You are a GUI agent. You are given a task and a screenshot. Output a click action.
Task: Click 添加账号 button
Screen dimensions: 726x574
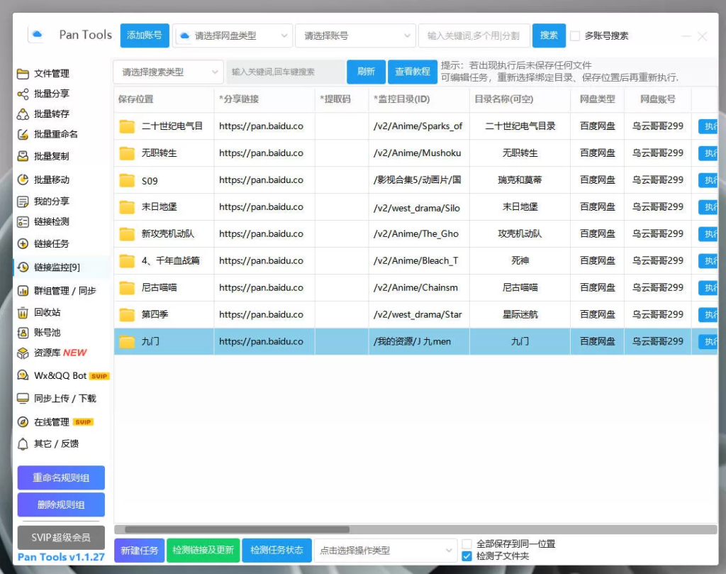[x=145, y=35]
